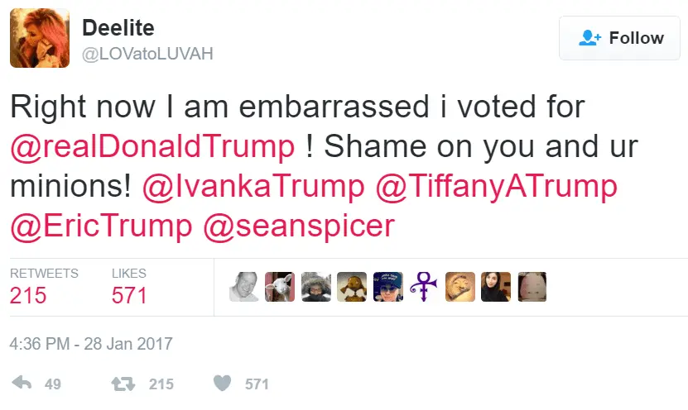Click the retweet icon below the tweet
688x410 pixels.
(122, 384)
